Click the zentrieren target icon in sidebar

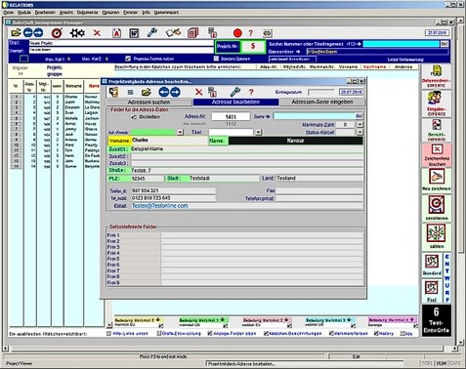[x=436, y=208]
